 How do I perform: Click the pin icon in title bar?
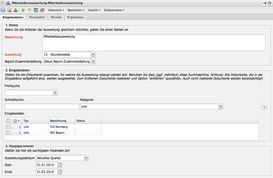[264, 3]
